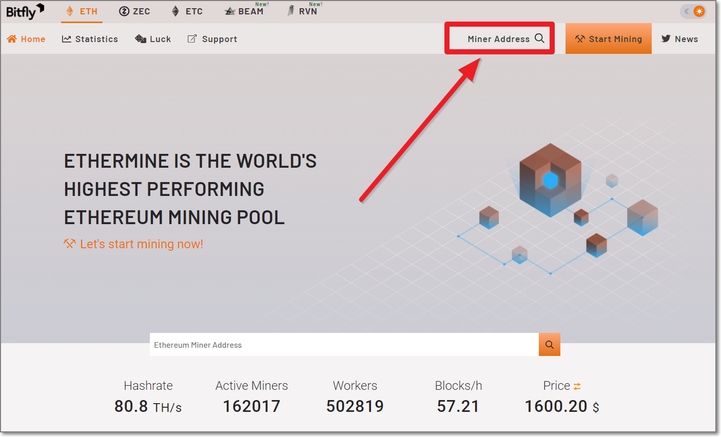Switch price currency with swap icon
The image size is (721, 437).
point(577,386)
